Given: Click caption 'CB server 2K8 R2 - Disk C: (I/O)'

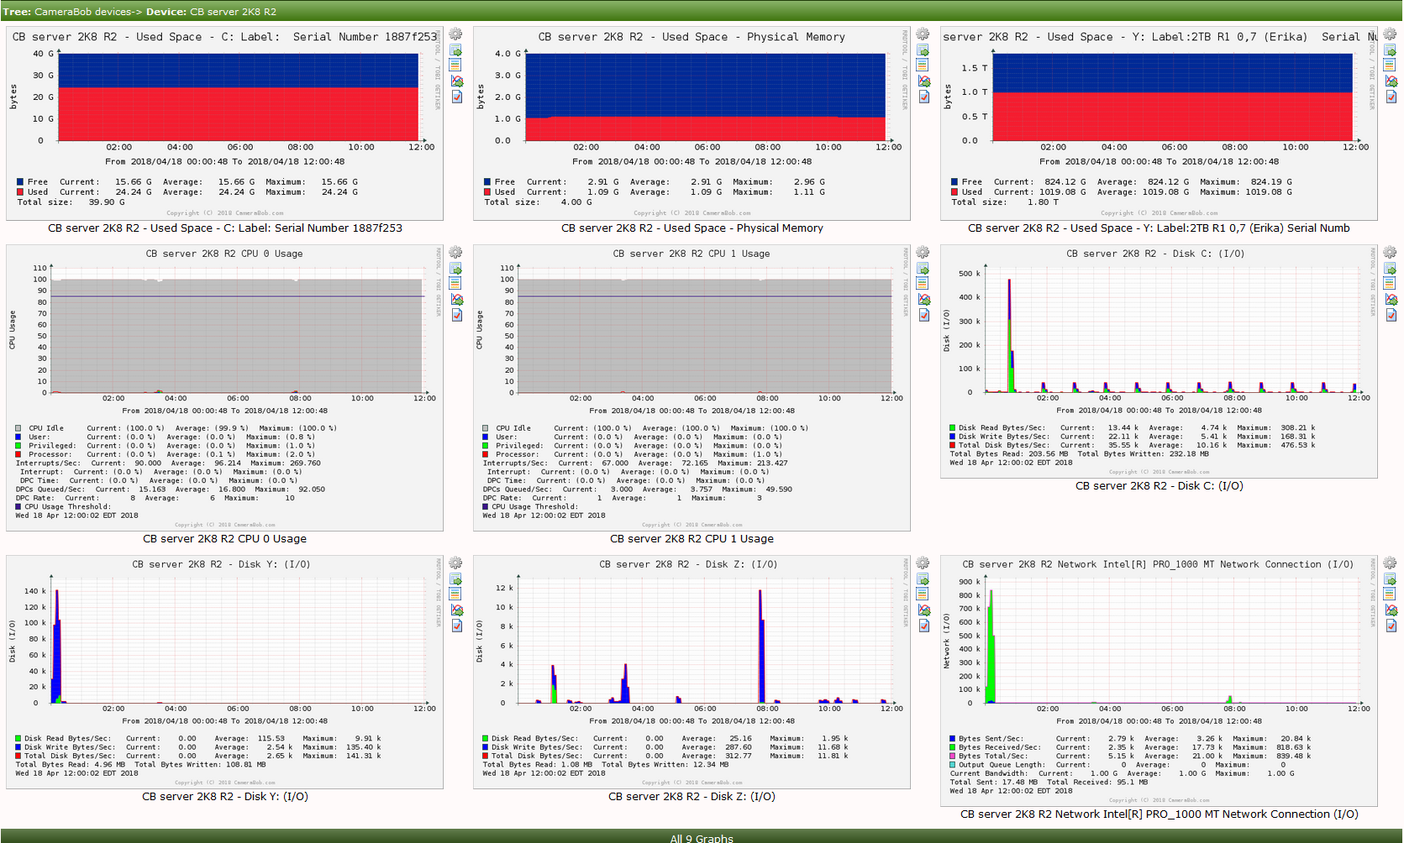Looking at the screenshot, I should point(1159,486).
